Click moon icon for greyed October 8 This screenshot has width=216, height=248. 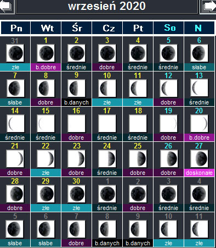click(107, 229)
